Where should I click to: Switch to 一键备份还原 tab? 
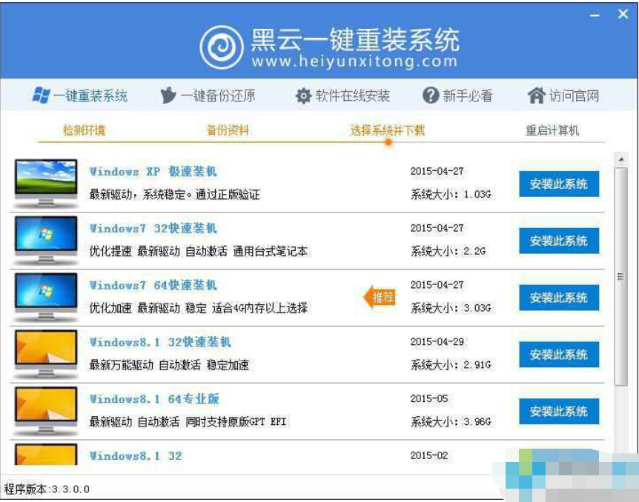coord(208,96)
